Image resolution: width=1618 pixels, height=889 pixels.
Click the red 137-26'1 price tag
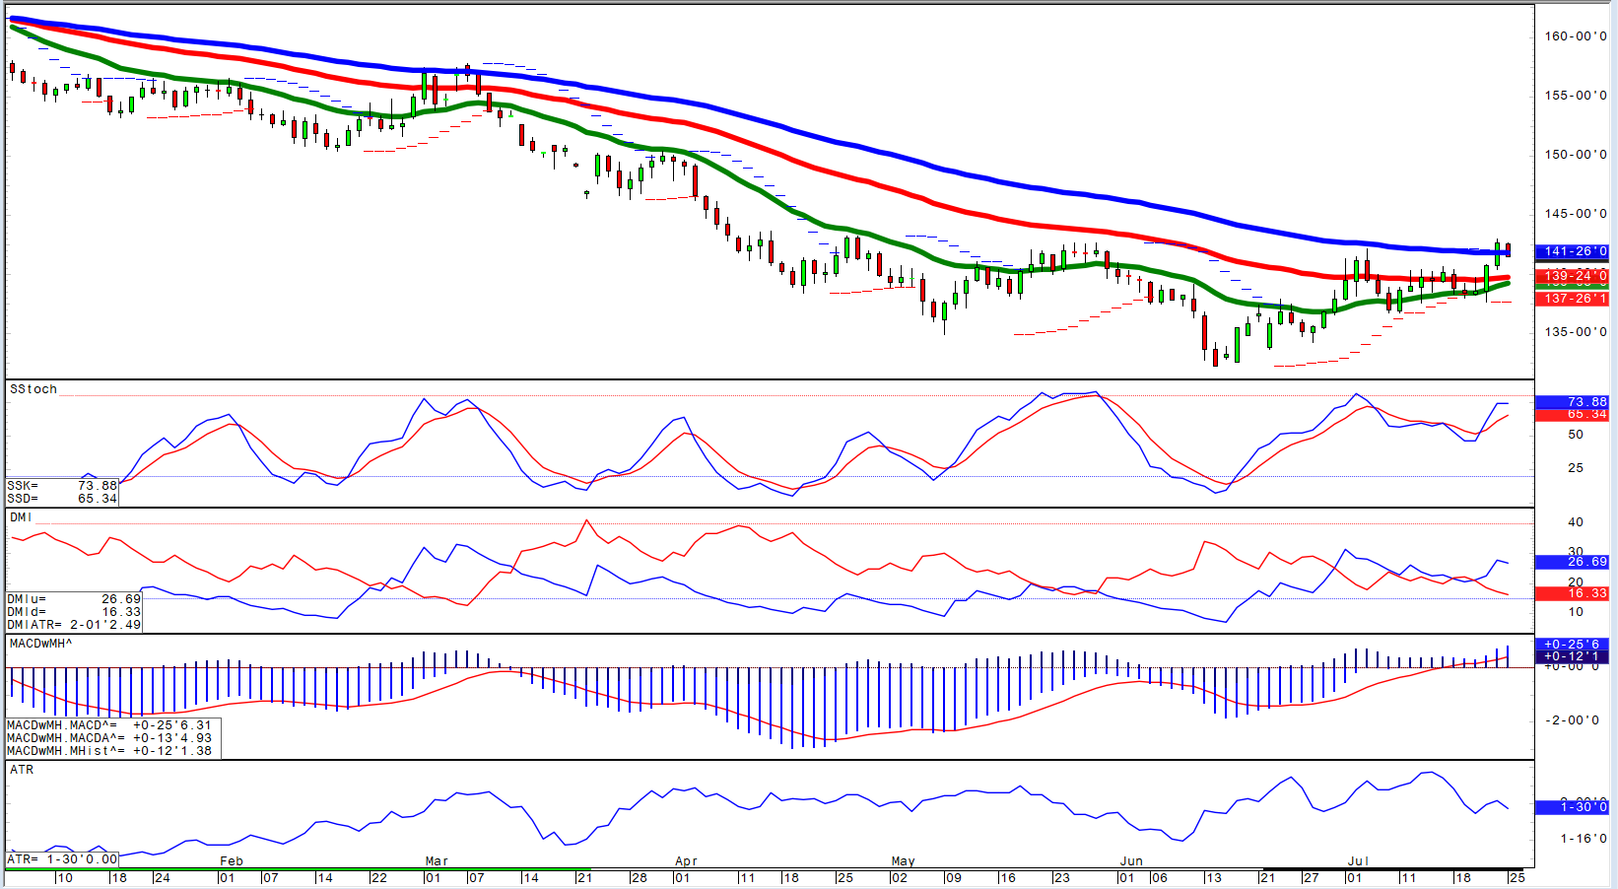tap(1572, 299)
